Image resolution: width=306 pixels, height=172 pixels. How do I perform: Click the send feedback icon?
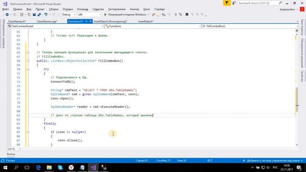(234, 3)
